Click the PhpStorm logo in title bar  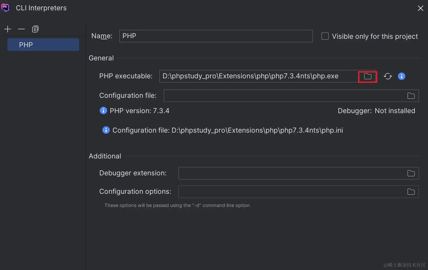(6, 8)
